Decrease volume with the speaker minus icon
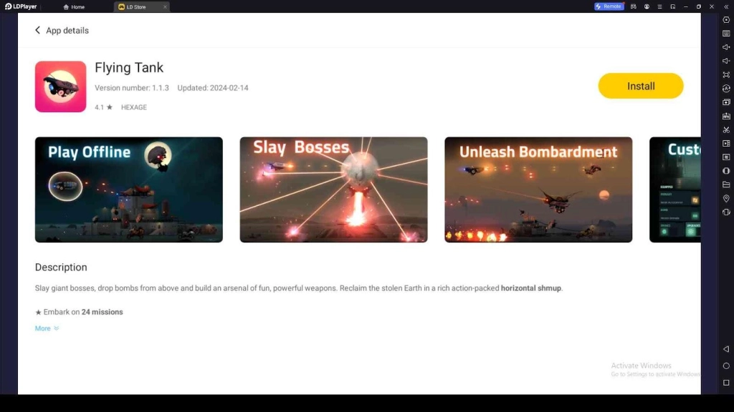734x412 pixels. point(726,61)
